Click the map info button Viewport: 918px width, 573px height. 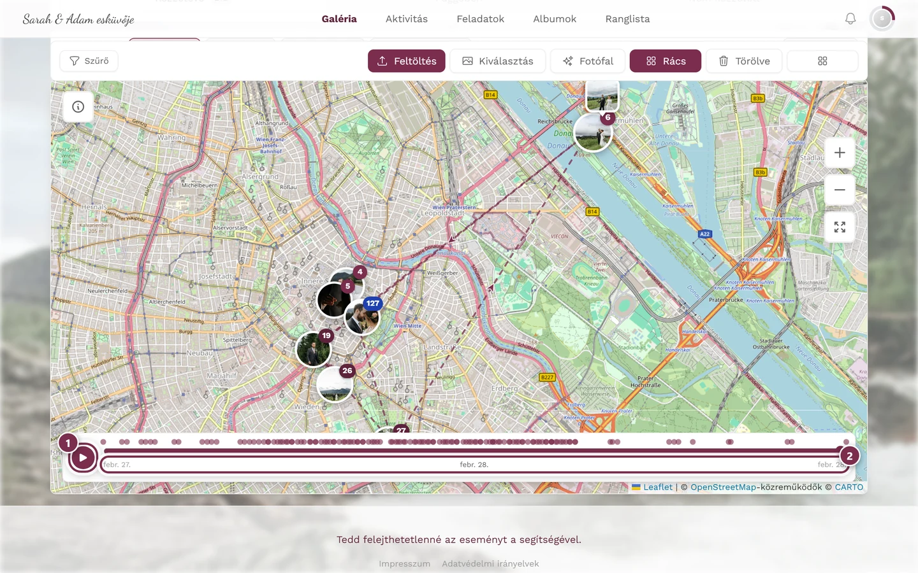[x=78, y=107]
